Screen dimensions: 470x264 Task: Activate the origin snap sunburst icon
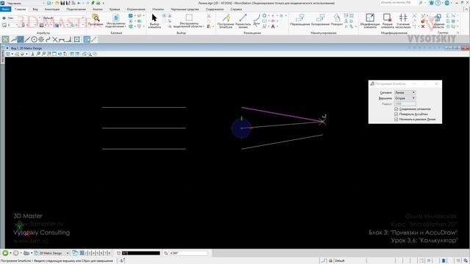coord(41,39)
